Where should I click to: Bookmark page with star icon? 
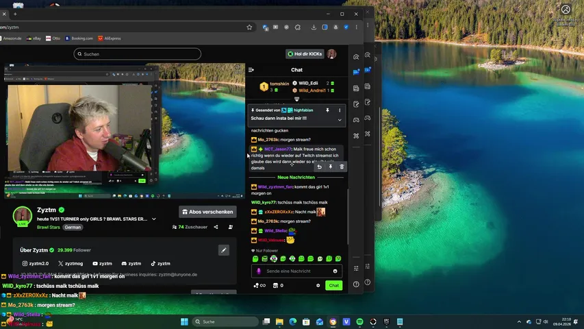249,27
